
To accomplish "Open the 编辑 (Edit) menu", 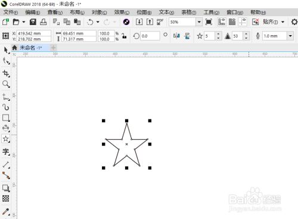I will coord(33,13).
